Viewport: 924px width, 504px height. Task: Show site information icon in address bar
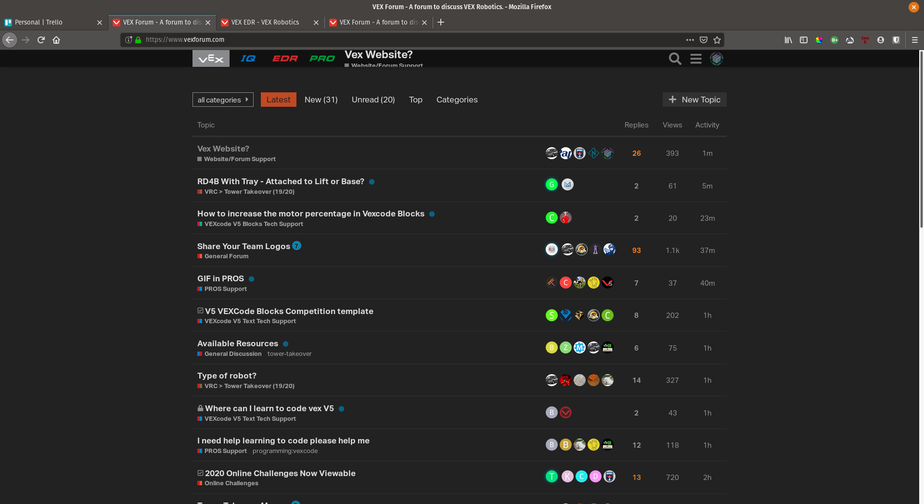(128, 40)
